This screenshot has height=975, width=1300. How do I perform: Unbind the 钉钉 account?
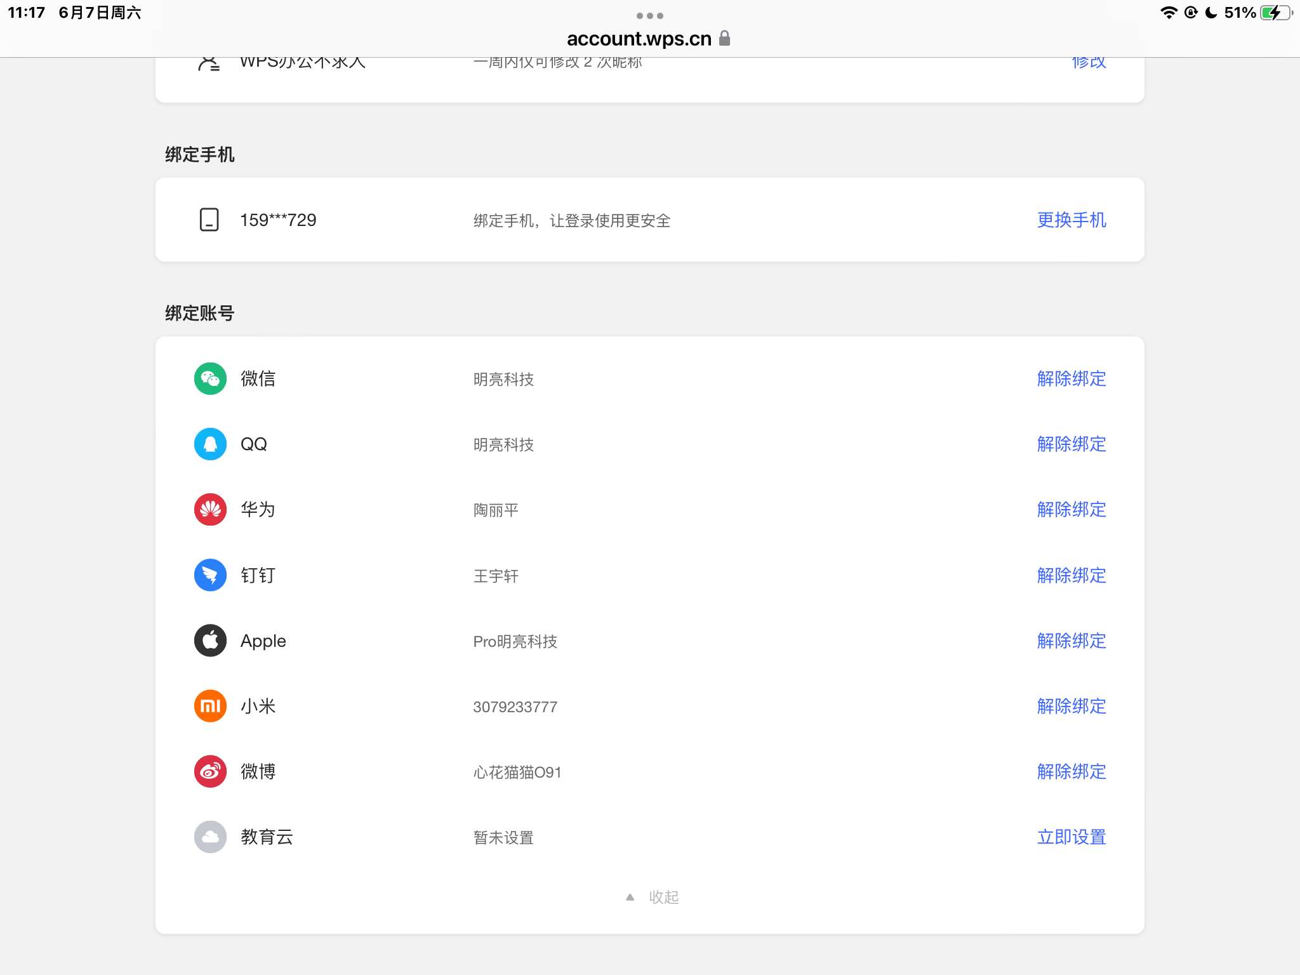click(x=1071, y=575)
